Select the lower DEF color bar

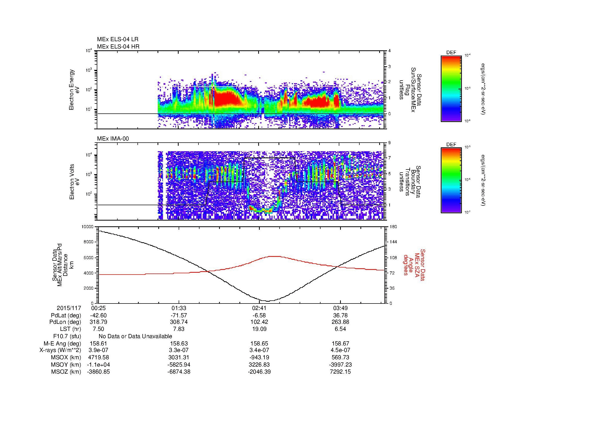(x=451, y=180)
